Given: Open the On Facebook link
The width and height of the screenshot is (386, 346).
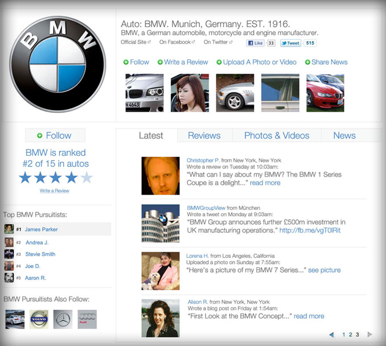Looking at the screenshot, I should [177, 42].
